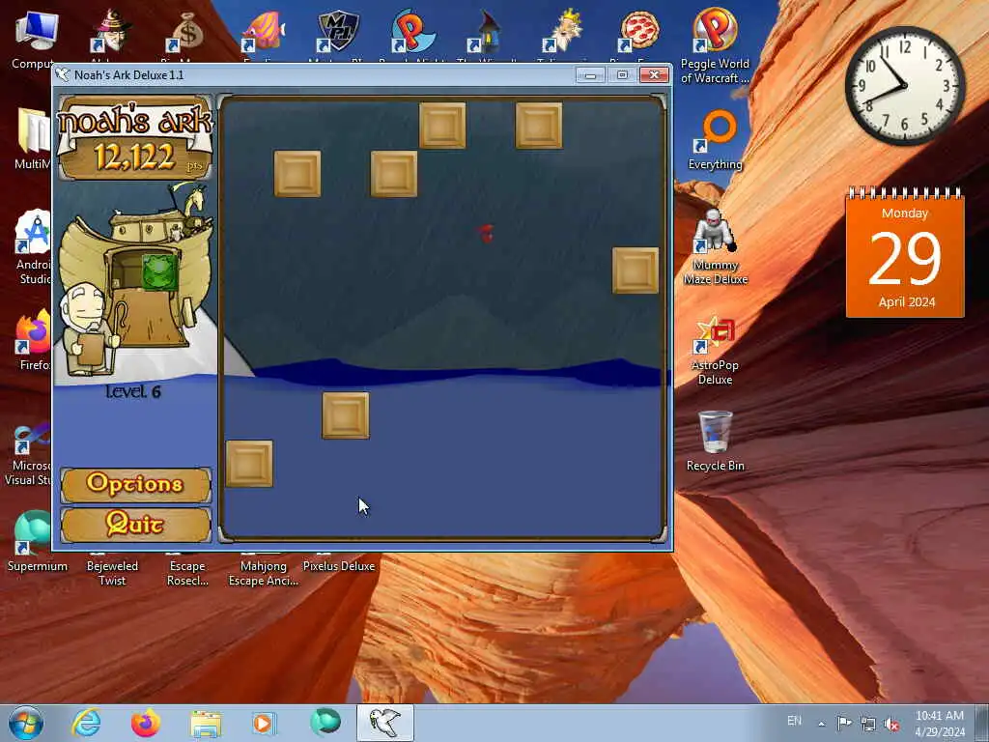Open Windows Explorer from the taskbar
Viewport: 989px width, 742px height.
click(x=206, y=723)
